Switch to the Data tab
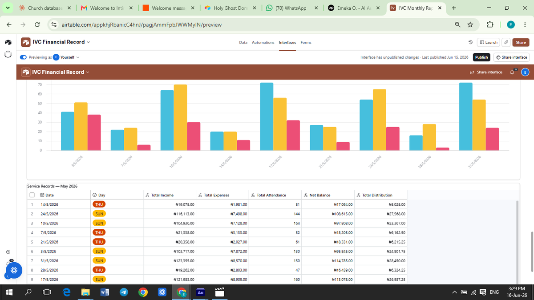Image resolution: width=534 pixels, height=300 pixels. (243, 43)
